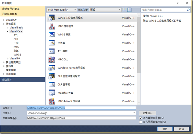The width and height of the screenshot is (193, 134).
Task: Select the 一般 category in tree
Action: tap(16, 43)
